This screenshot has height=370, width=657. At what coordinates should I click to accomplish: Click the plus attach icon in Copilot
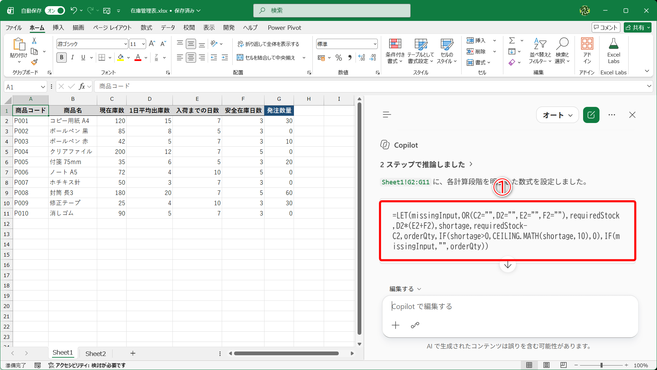tap(396, 325)
